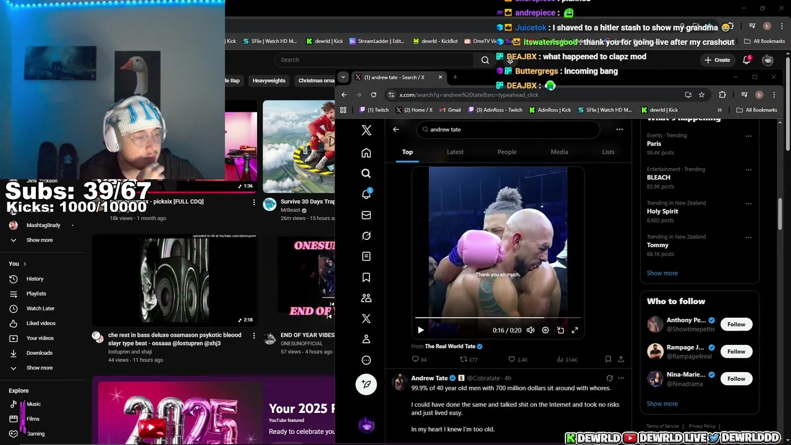This screenshot has width=791, height=445.
Task: Expand Show more under Who to follow
Action: click(x=662, y=404)
